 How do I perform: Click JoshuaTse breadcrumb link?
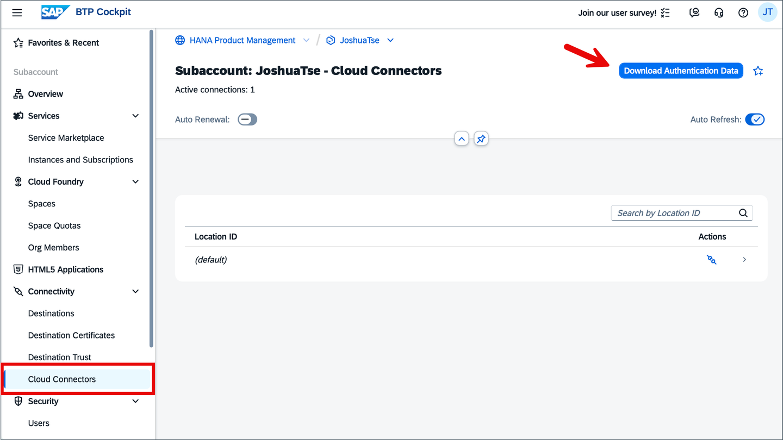(359, 40)
